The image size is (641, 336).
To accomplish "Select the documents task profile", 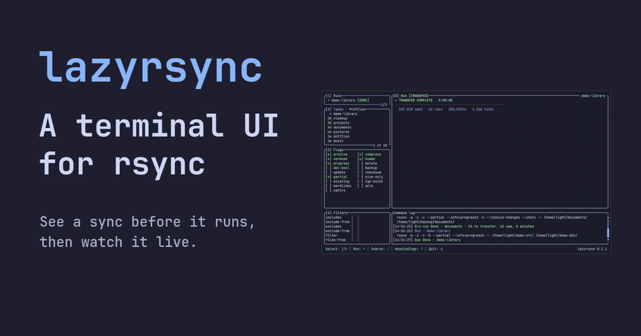I will (339, 127).
